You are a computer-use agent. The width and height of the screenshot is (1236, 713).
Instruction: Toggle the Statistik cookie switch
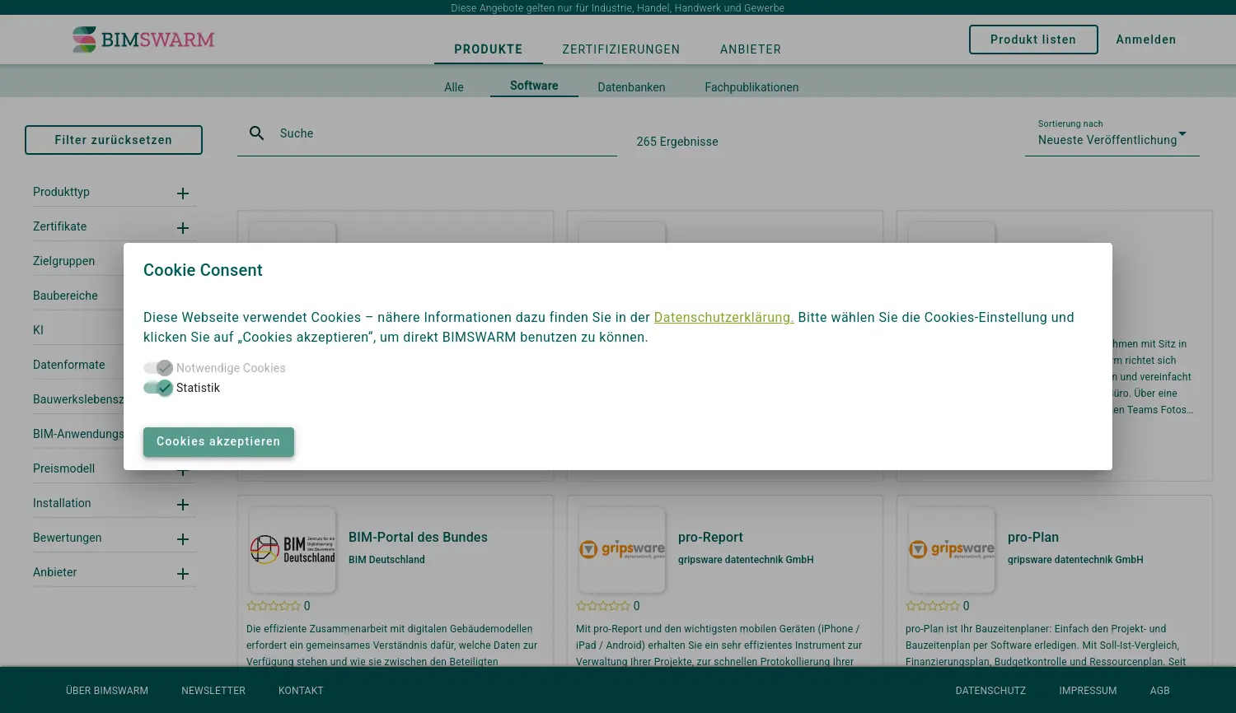157,388
